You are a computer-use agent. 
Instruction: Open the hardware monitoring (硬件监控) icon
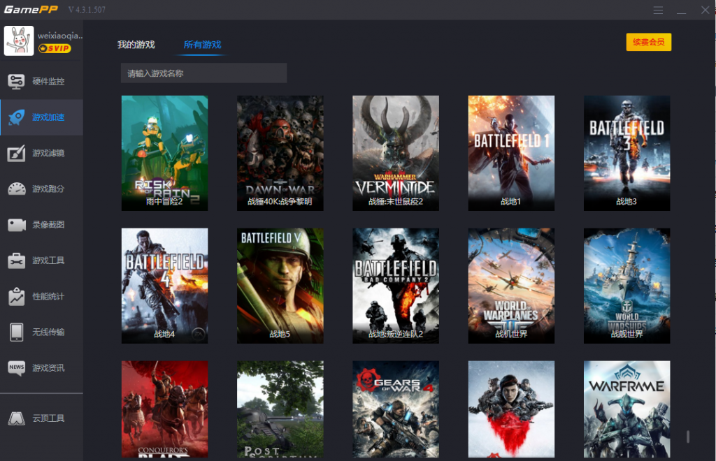pyautogui.click(x=17, y=82)
